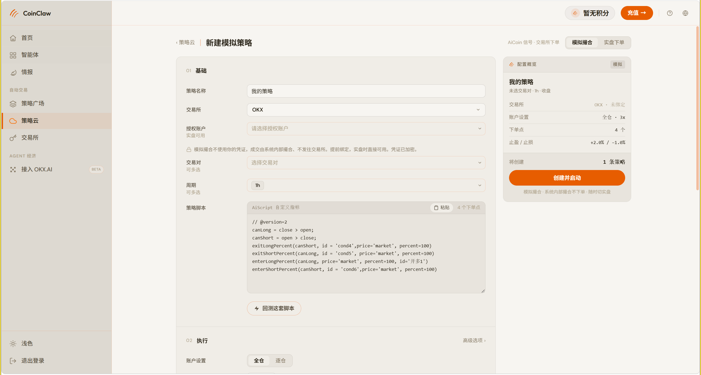Click 'AiCoin 信号 · 交易所下单' text

(533, 42)
